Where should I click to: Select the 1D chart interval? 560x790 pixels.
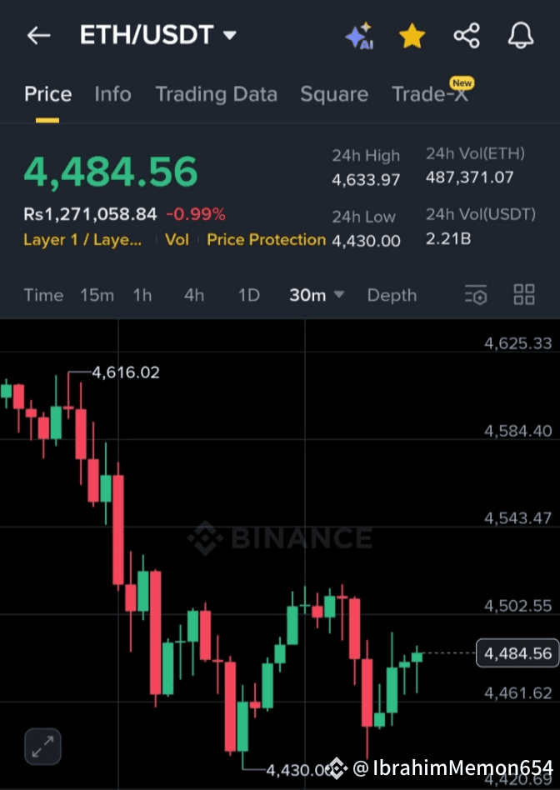point(248,295)
